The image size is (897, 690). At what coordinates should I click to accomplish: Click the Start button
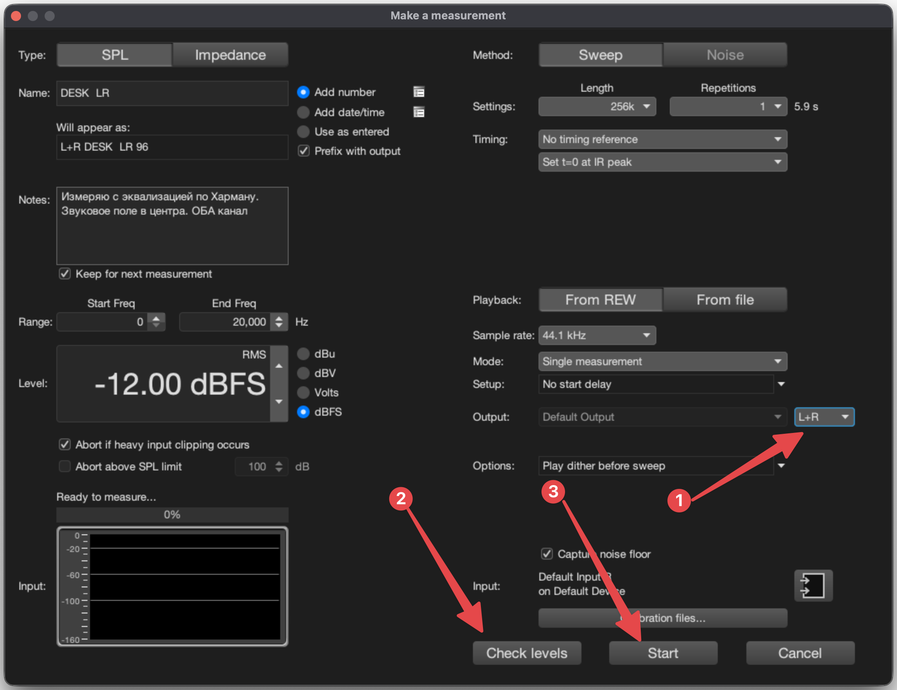[x=663, y=653]
